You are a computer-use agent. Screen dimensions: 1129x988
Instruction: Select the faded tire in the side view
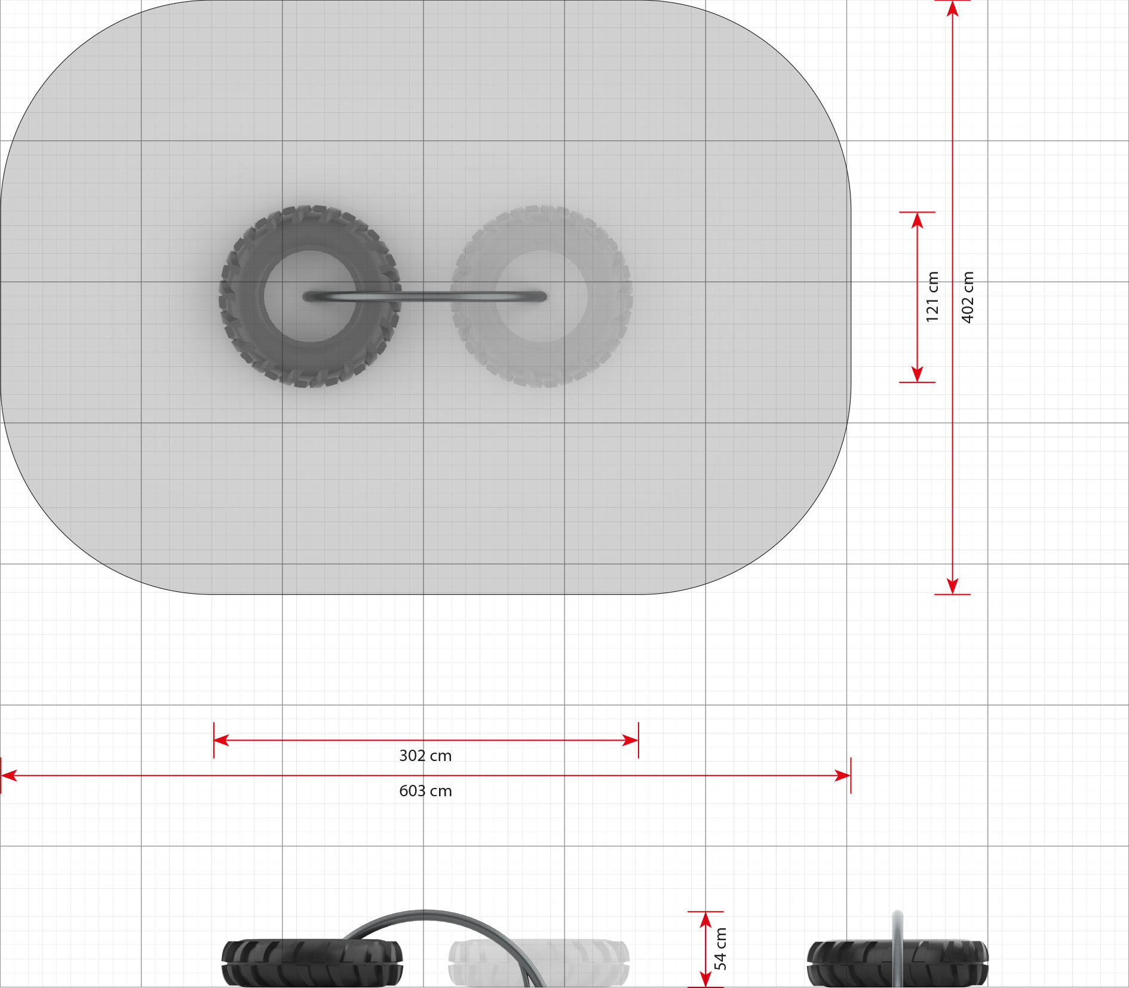pyautogui.click(x=591, y=962)
